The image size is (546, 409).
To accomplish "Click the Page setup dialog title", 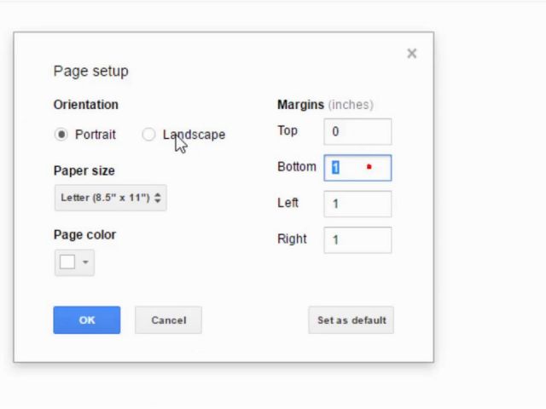I will (91, 72).
